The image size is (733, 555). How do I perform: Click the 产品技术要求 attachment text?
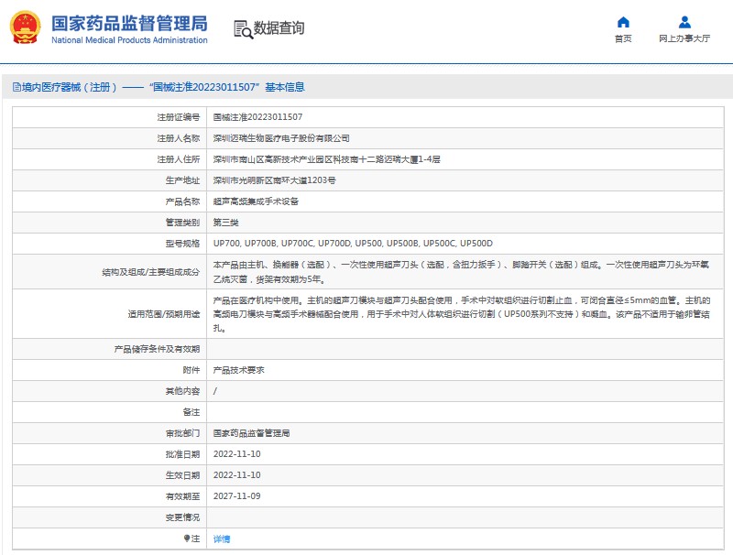coord(237,370)
